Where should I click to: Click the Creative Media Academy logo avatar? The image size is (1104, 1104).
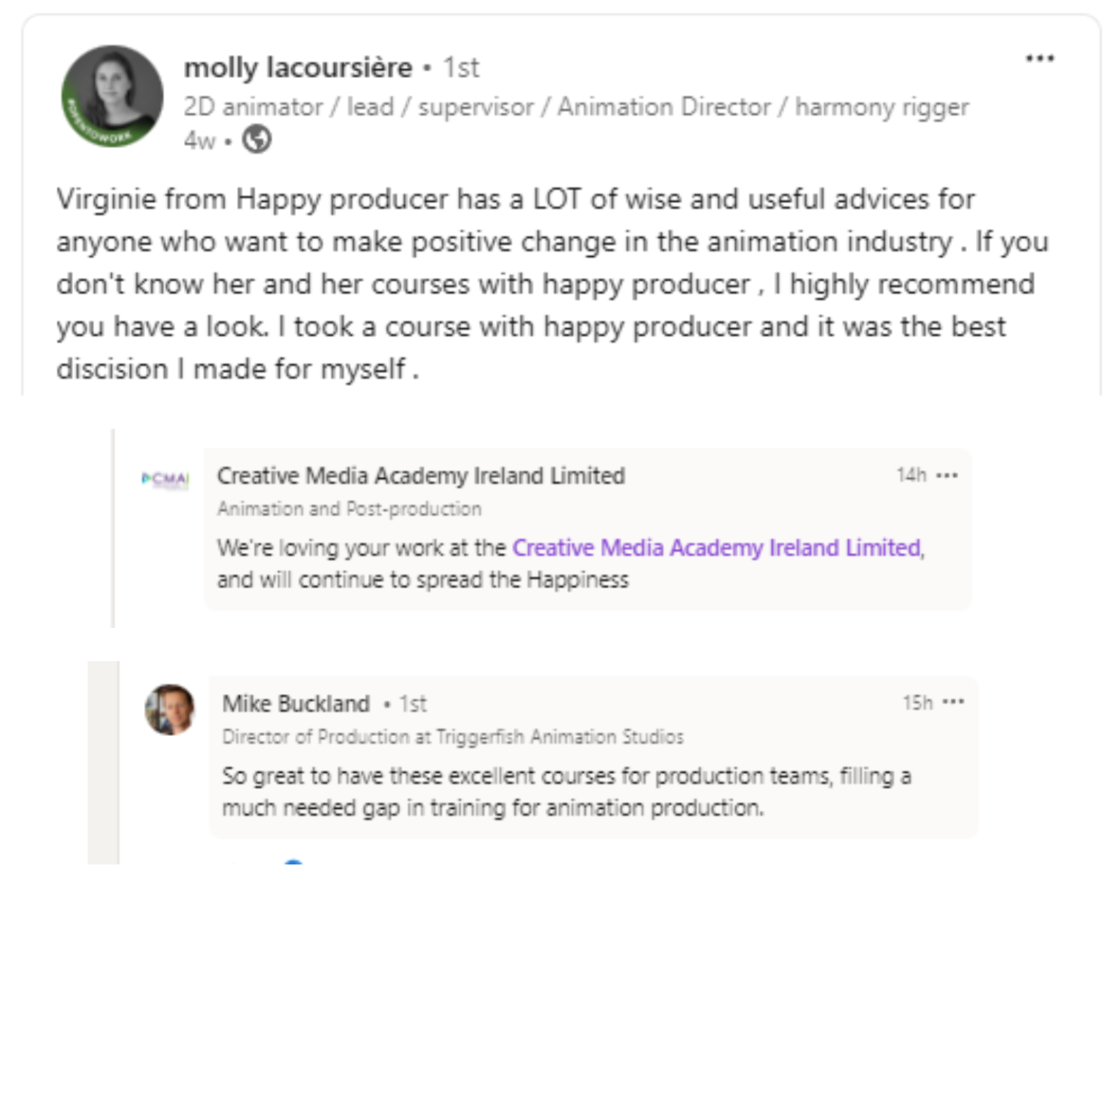[165, 480]
